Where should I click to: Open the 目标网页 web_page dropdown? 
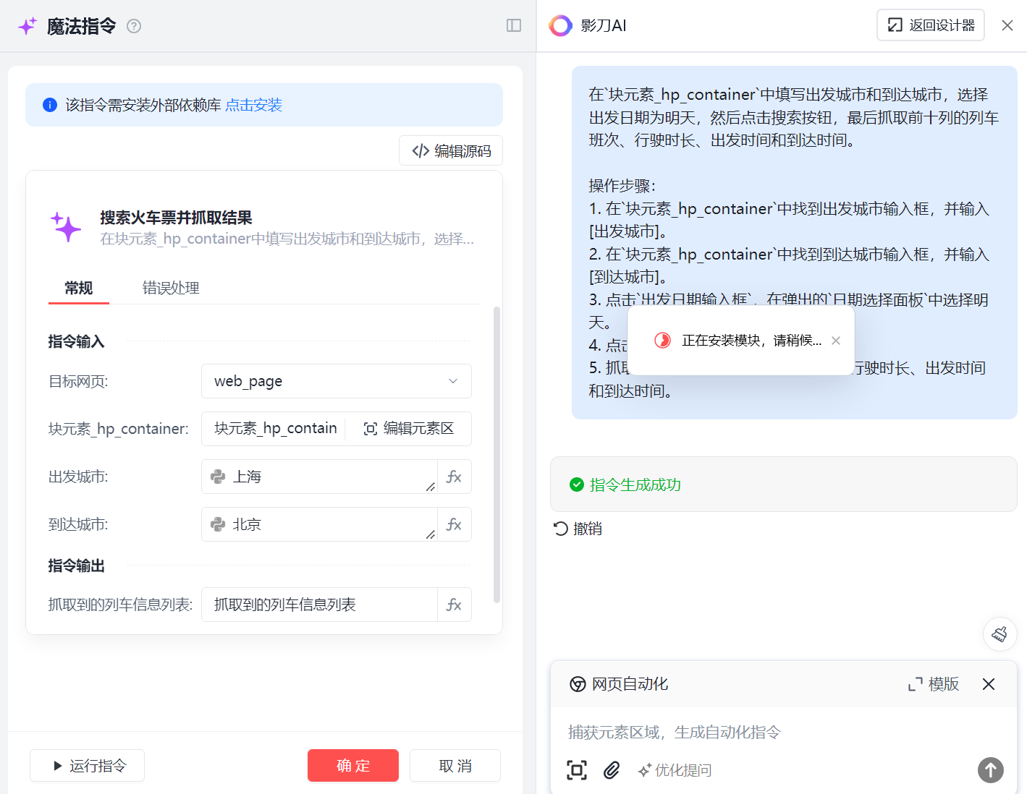click(x=336, y=381)
